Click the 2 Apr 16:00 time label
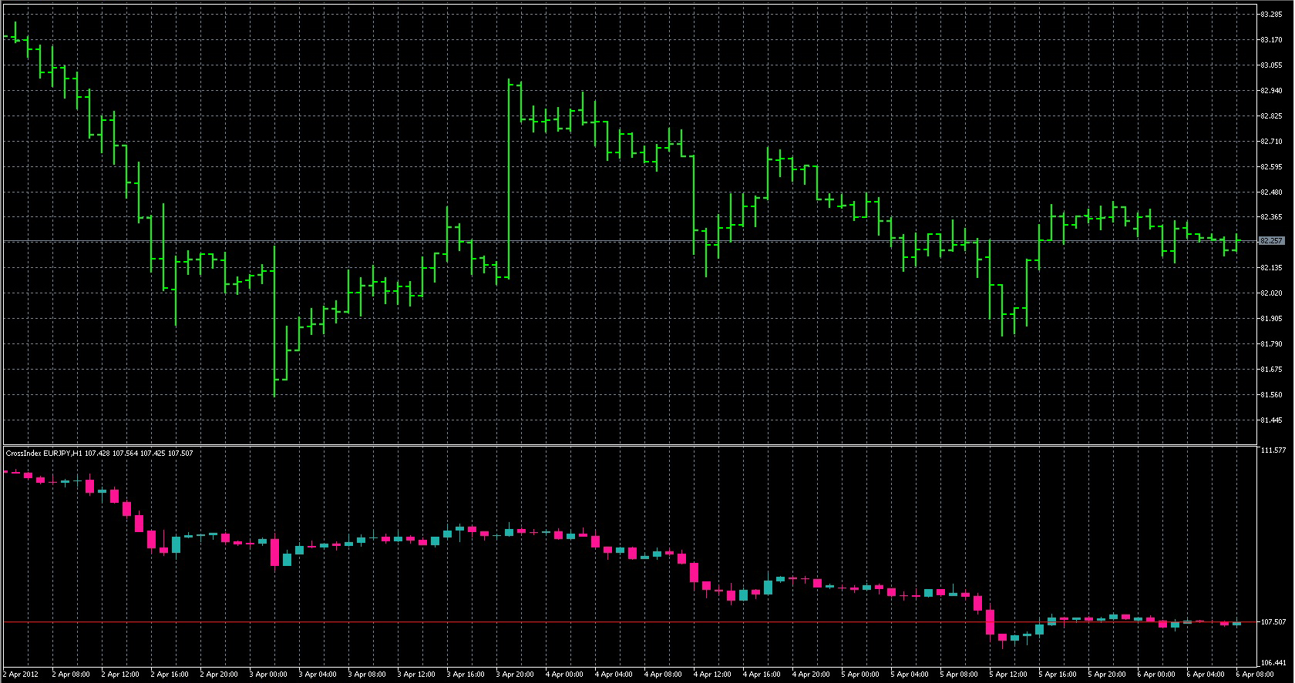1295x683 pixels. tap(170, 675)
